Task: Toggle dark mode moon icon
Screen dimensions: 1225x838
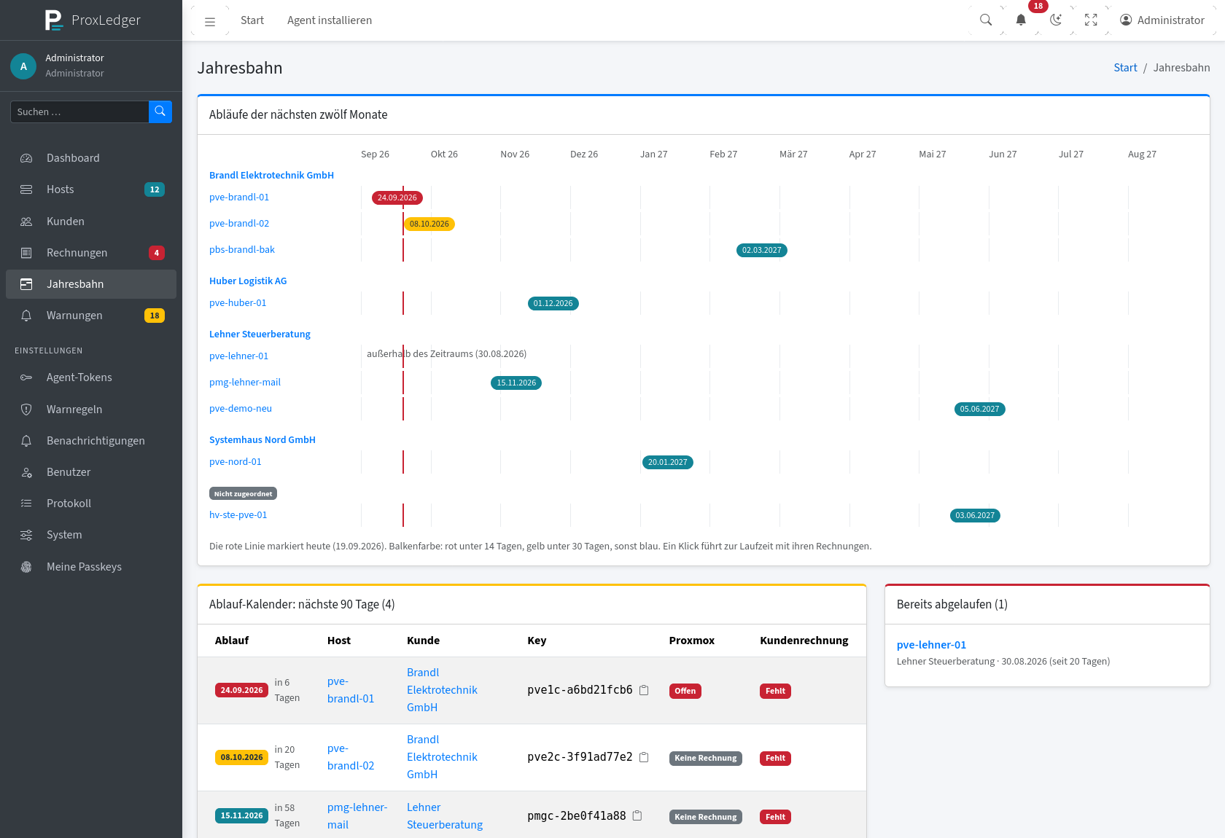Action: (x=1056, y=20)
